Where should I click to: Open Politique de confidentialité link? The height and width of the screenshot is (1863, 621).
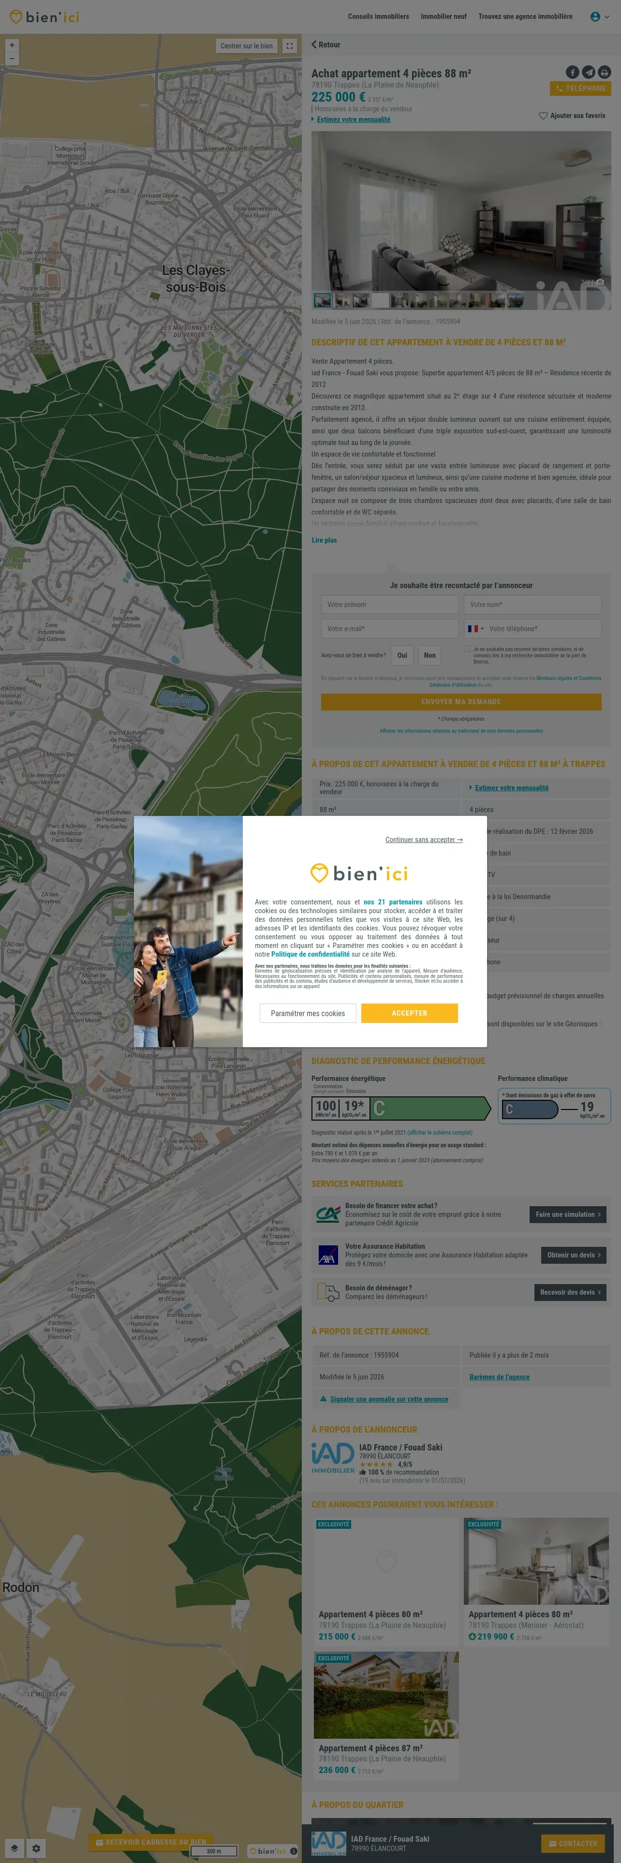click(x=310, y=954)
